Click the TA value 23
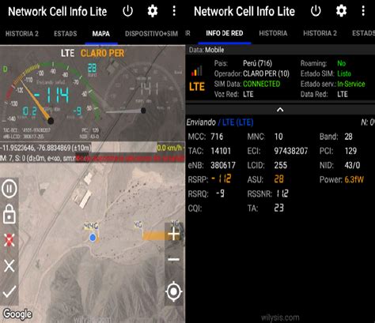The width and height of the screenshot is (375, 323). pyautogui.click(x=278, y=208)
